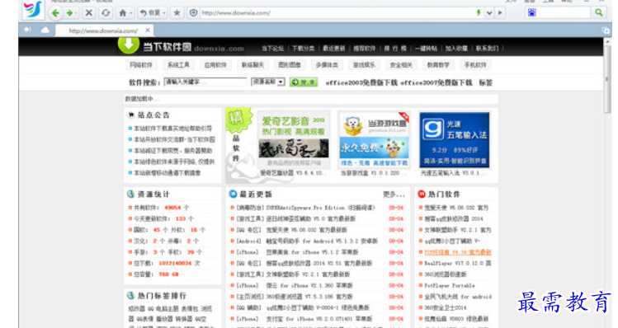The height and width of the screenshot is (328, 618).
Task: Open the 加入收藏 nav item
Action: pyautogui.click(x=456, y=49)
